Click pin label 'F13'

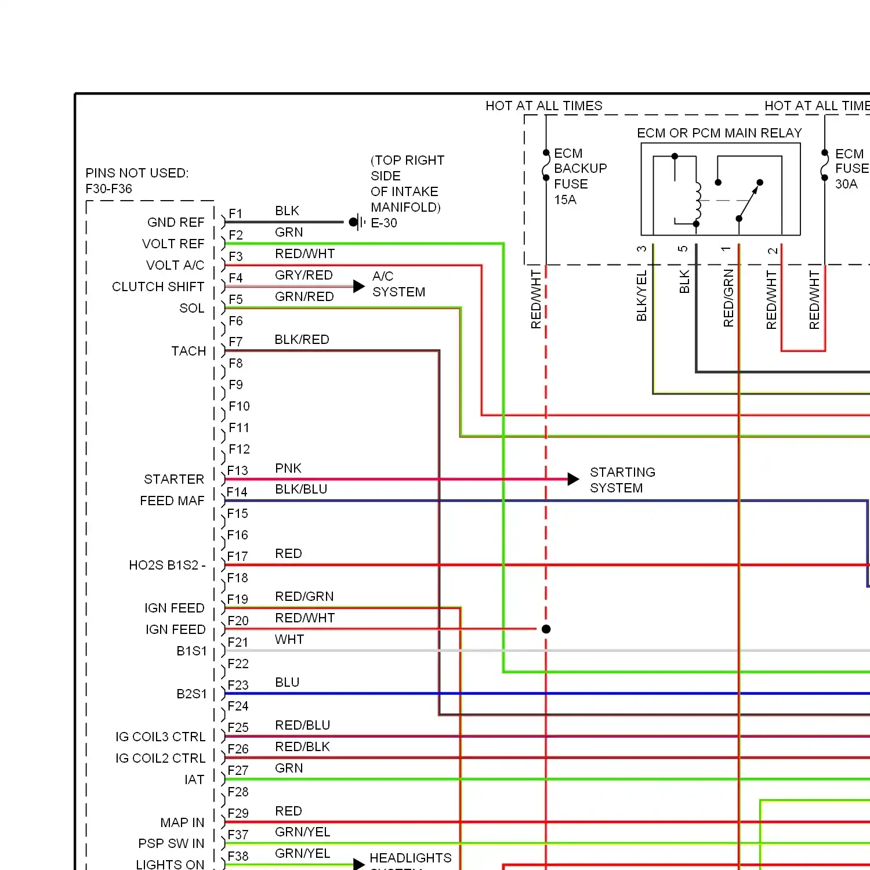click(x=237, y=470)
